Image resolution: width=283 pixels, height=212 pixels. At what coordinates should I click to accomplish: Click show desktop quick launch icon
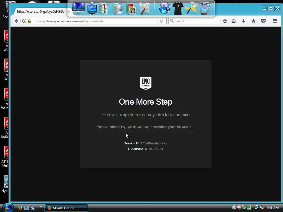point(26,208)
